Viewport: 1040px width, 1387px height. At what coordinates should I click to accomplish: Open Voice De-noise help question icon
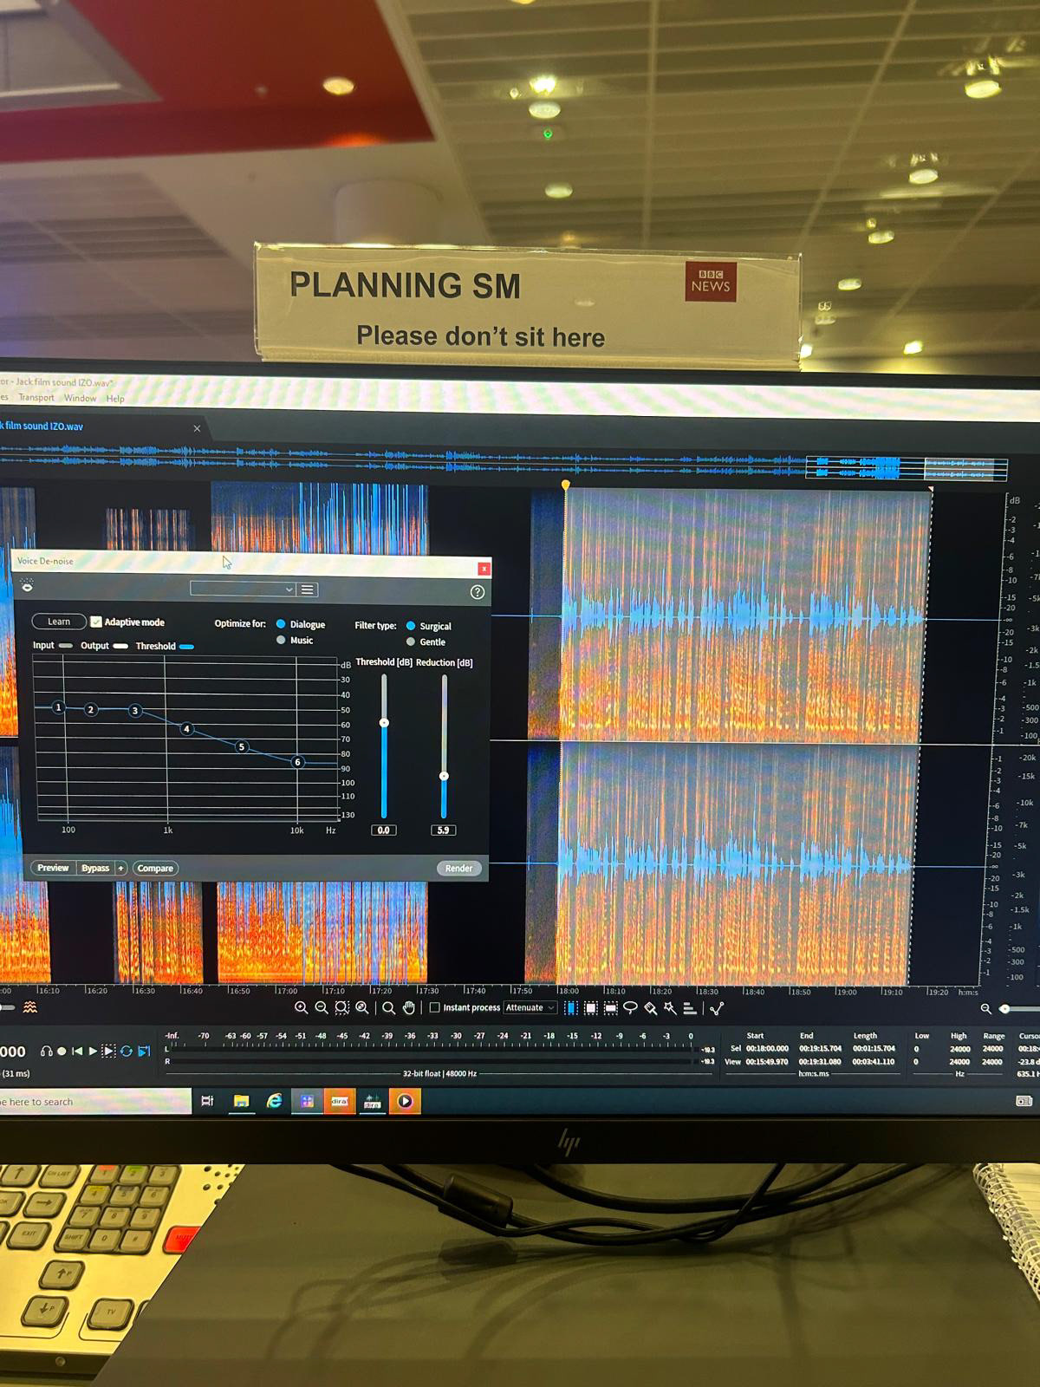[x=477, y=592]
